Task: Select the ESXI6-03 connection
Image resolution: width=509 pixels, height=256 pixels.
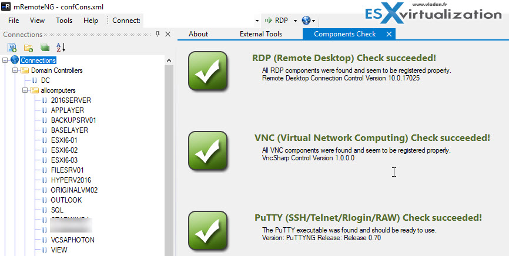Action: pos(64,160)
